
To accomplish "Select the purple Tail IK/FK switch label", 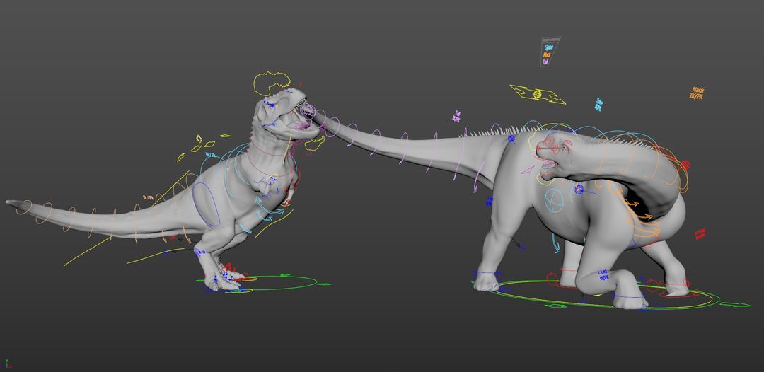I will coord(456,117).
